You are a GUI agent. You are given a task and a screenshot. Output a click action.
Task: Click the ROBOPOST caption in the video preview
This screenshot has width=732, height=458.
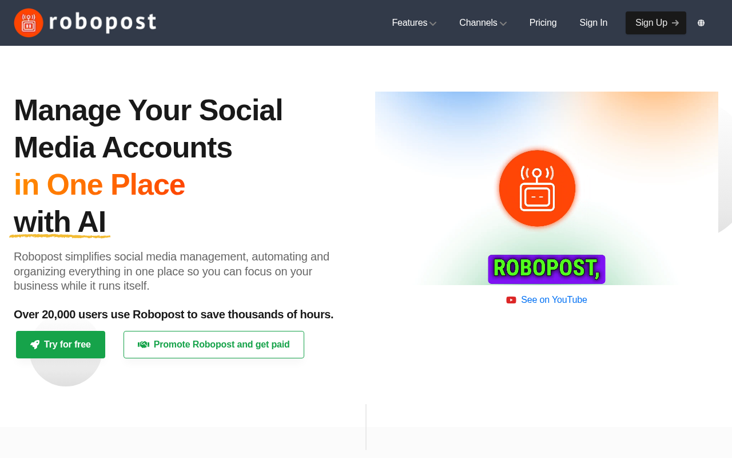pyautogui.click(x=546, y=269)
